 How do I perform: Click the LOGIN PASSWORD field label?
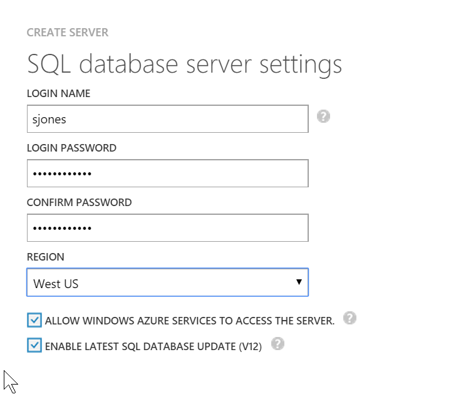71,148
